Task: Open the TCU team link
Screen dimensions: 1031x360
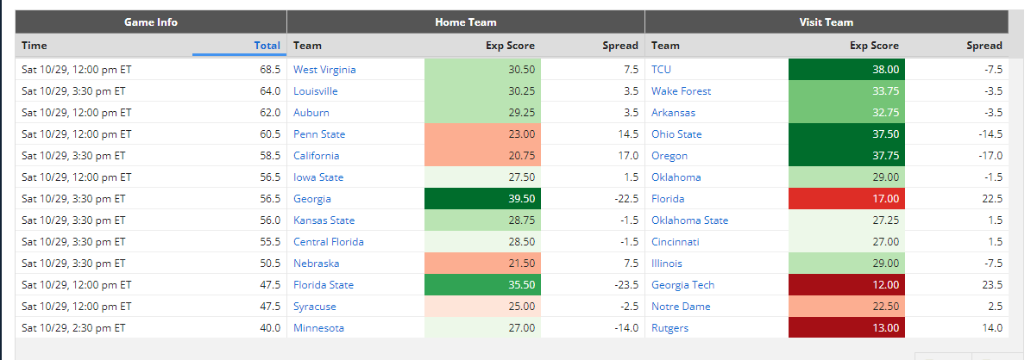Action: [661, 70]
